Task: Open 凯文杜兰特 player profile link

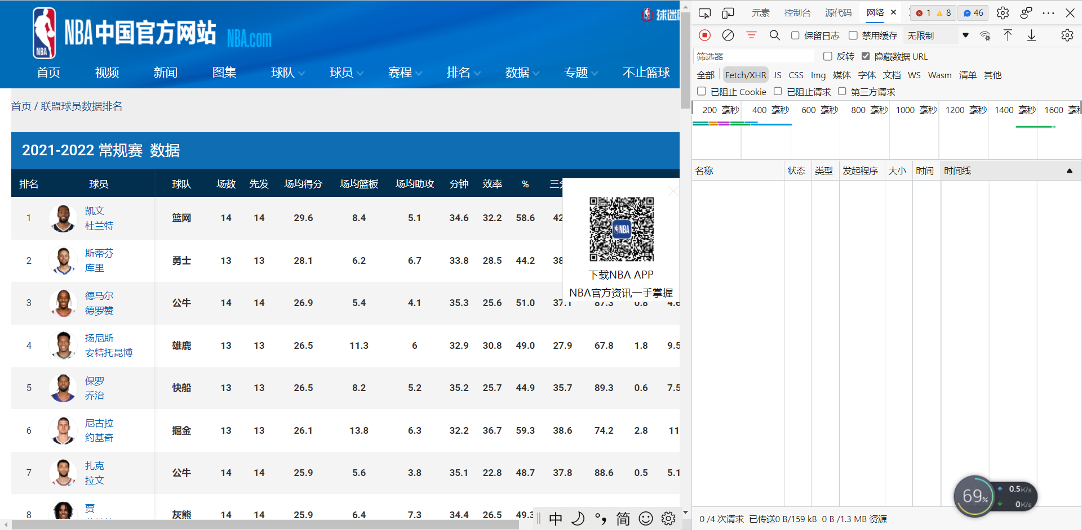Action: tap(99, 218)
